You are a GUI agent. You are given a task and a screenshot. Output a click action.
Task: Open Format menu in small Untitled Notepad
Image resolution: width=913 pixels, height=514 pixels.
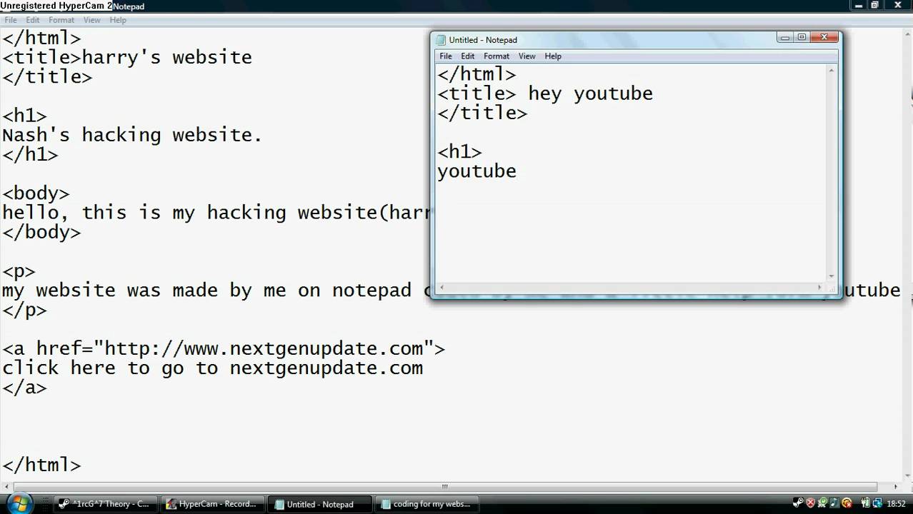pos(497,56)
